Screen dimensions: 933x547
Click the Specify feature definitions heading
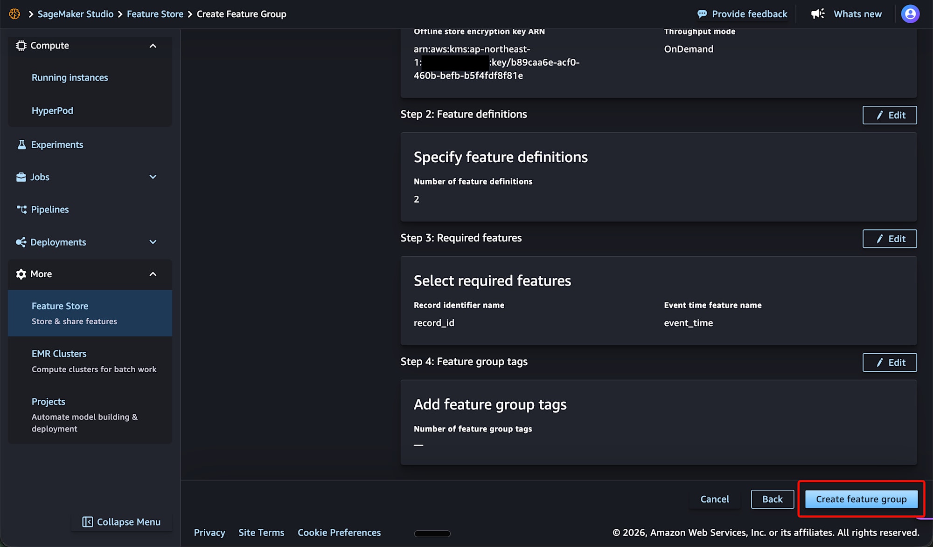(x=501, y=157)
